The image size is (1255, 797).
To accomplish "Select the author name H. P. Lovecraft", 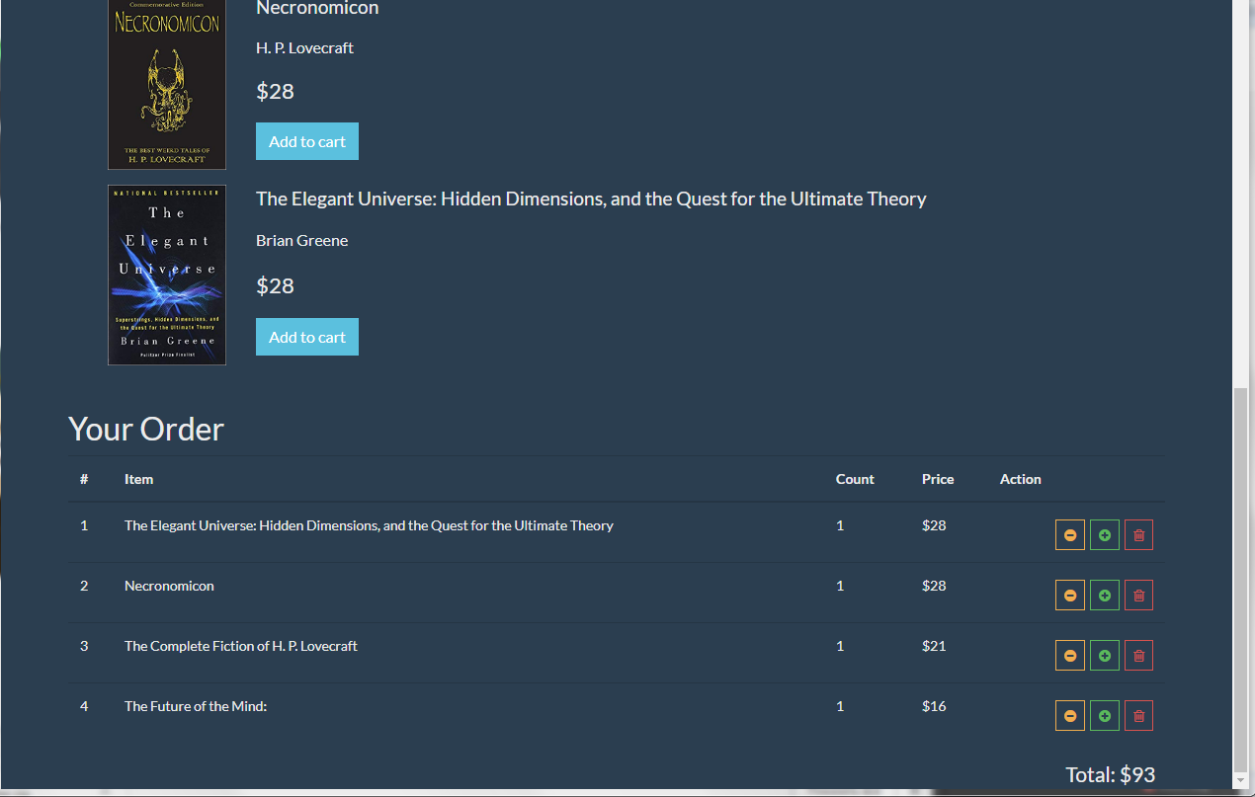I will 304,47.
